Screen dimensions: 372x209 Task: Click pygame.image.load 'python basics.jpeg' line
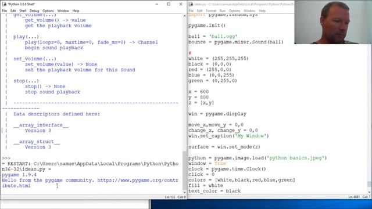click(x=257, y=158)
